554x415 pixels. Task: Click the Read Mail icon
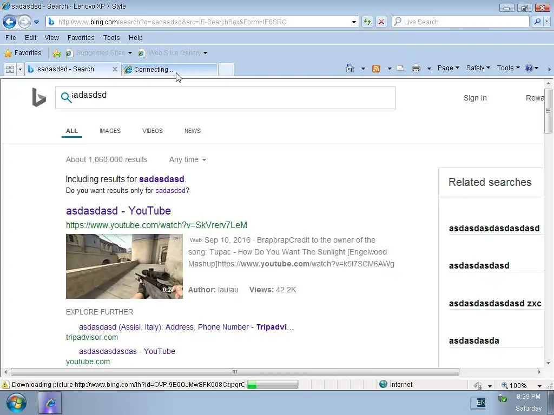tap(400, 68)
